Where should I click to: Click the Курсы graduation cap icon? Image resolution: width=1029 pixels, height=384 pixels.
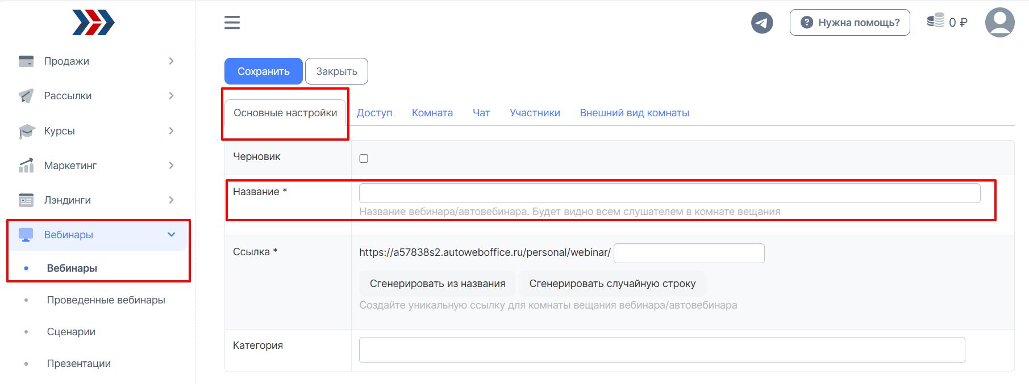click(26, 131)
